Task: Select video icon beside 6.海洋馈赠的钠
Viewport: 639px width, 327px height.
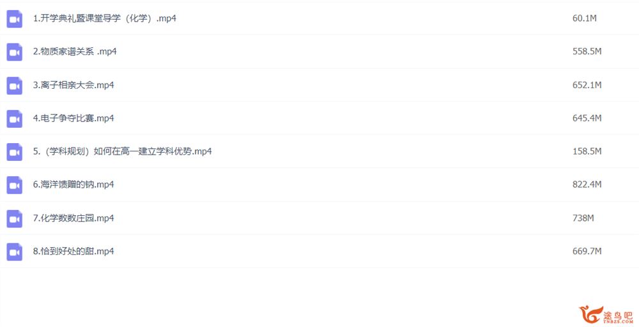Action: 14,185
